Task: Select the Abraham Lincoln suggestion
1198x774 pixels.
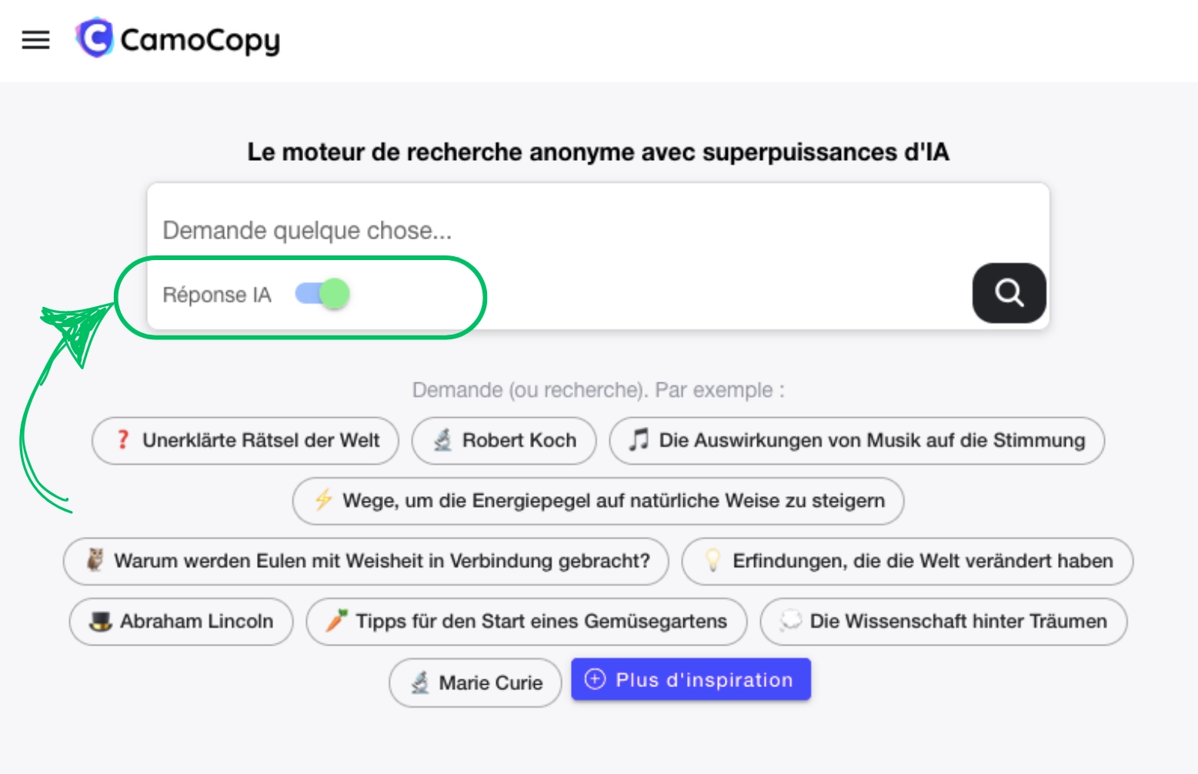Action: [x=181, y=622]
